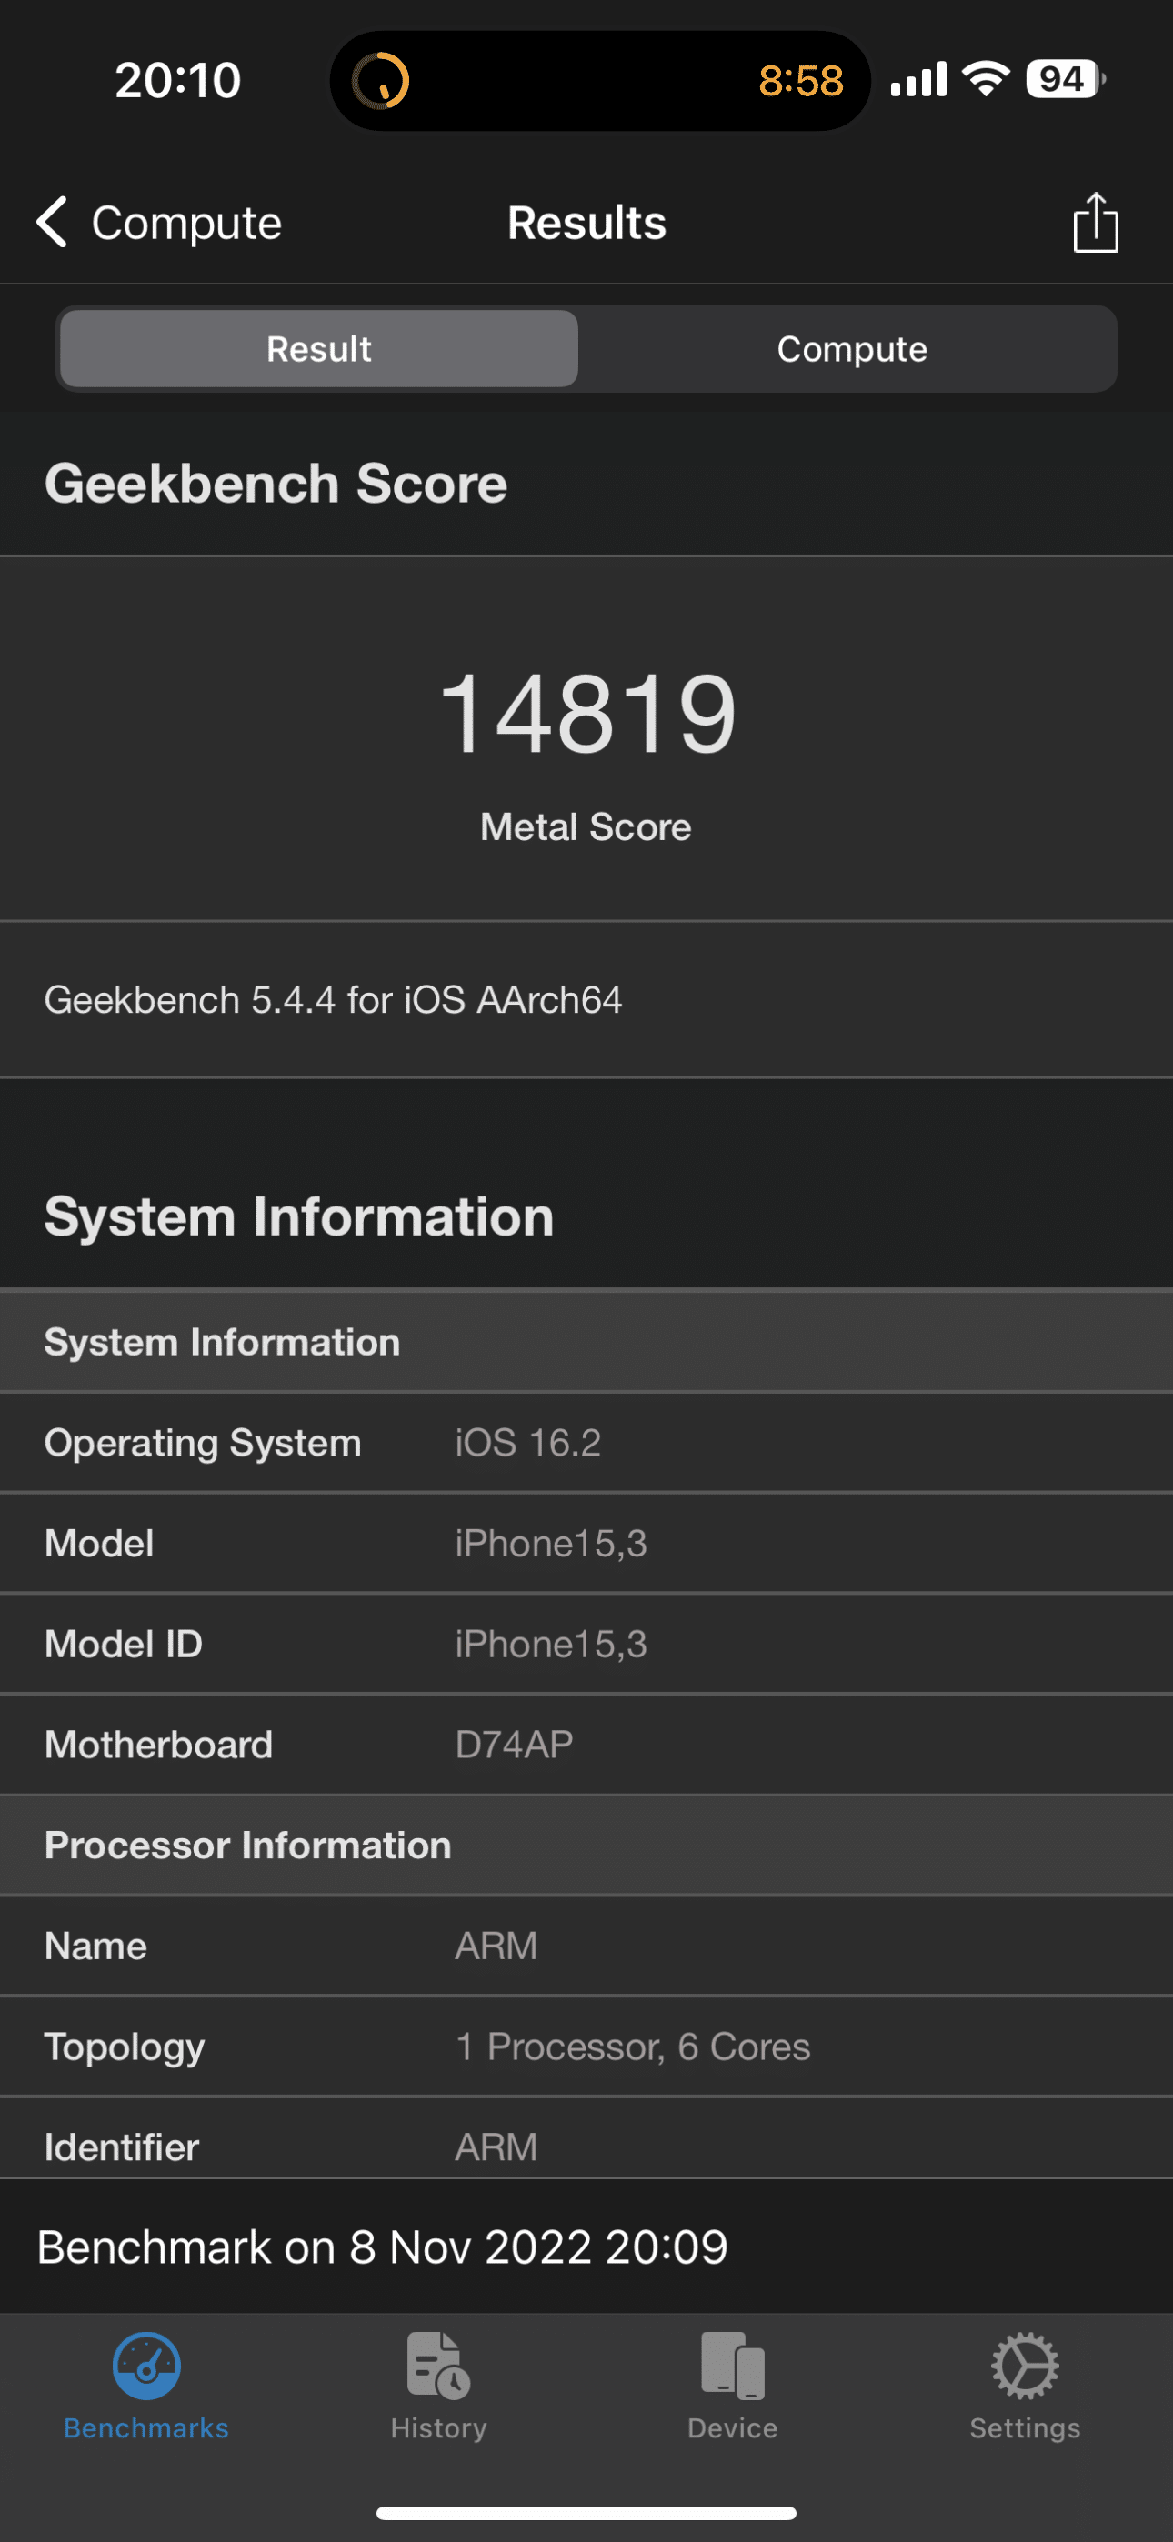Tap the timer activity ring in Dynamic Island

(381, 80)
